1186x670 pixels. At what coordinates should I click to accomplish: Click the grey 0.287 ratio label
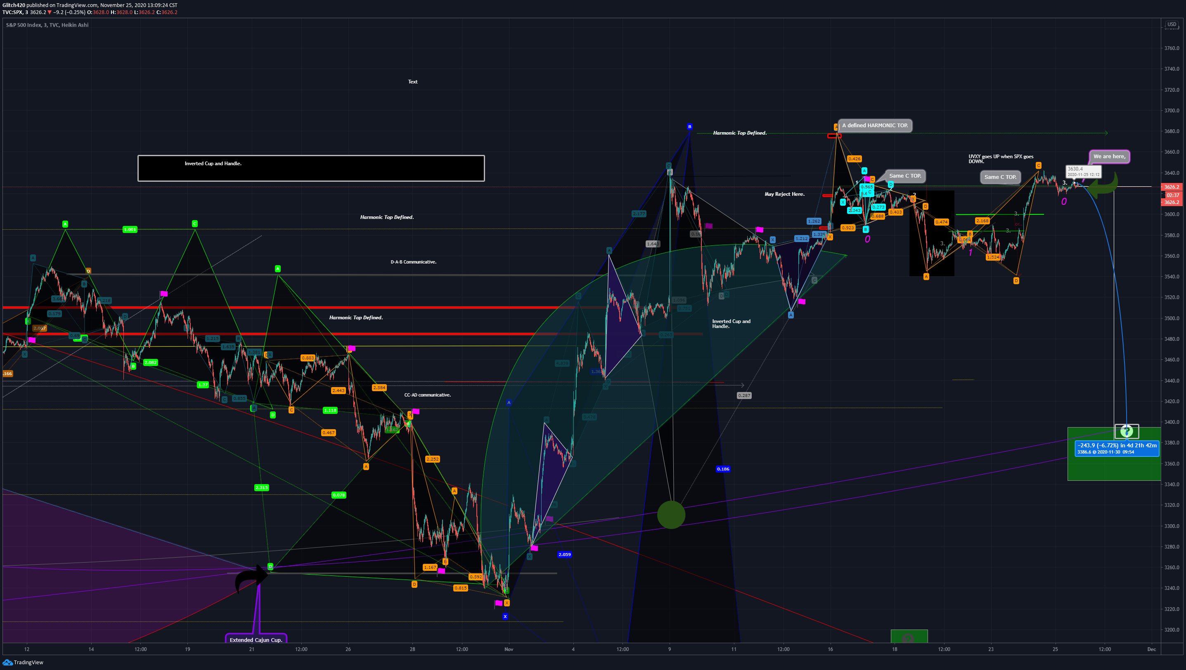click(744, 395)
